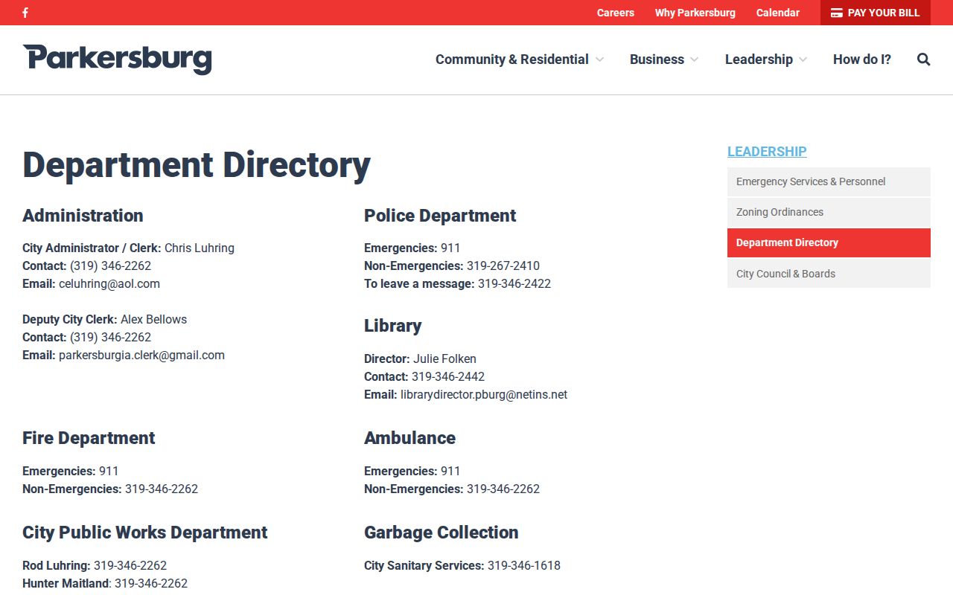This screenshot has height=595, width=953.
Task: Open the Business menu label
Action: tap(657, 59)
